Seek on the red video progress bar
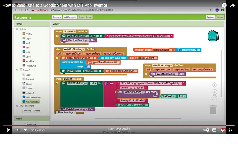The image size is (238, 146). pos(115,126)
